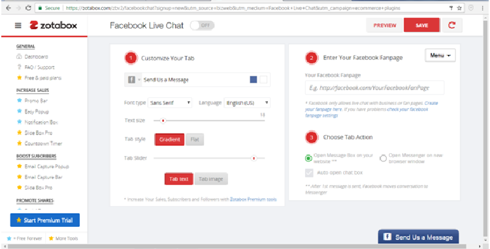Screen dimensions: 490x249
Task: Click the Start Premium Trial button
Action: click(x=45, y=220)
